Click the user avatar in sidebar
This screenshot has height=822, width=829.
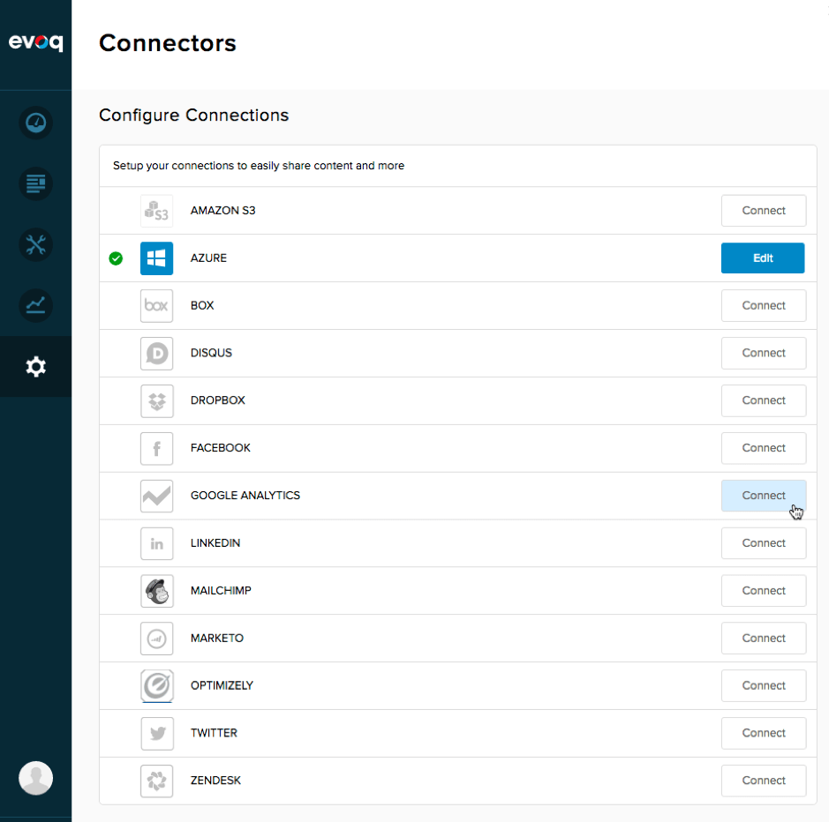(36, 778)
